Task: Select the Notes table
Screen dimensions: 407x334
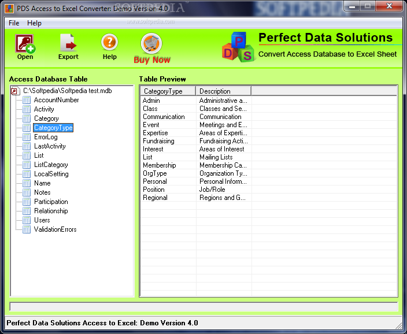Action: pyautogui.click(x=42, y=192)
